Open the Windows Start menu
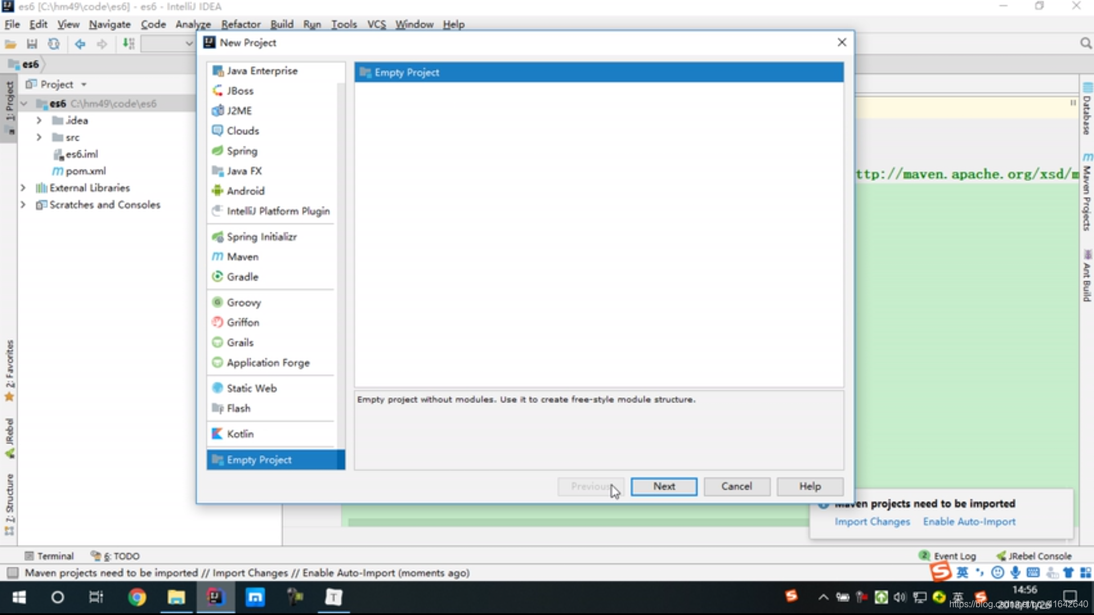Image resolution: width=1094 pixels, height=615 pixels. pos(19,597)
